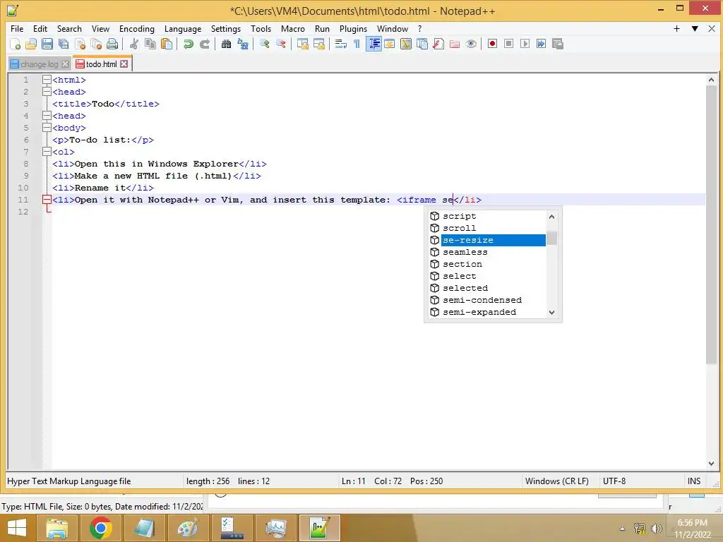Choose 'section' in the autocomplete list
The height and width of the screenshot is (542, 723).
coord(487,264)
